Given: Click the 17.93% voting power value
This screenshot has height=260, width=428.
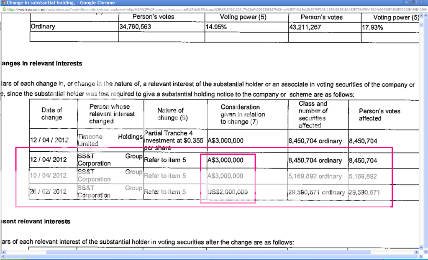Looking at the screenshot, I should click(x=373, y=28).
